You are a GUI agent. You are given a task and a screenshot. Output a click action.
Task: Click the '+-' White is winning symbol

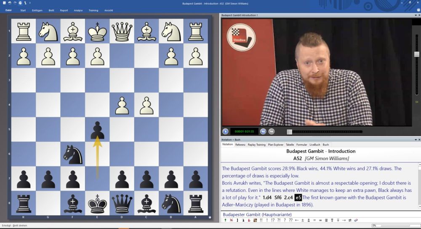[x=297, y=220]
